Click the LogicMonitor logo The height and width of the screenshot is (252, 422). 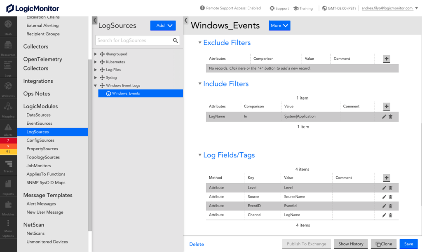coord(33,8)
